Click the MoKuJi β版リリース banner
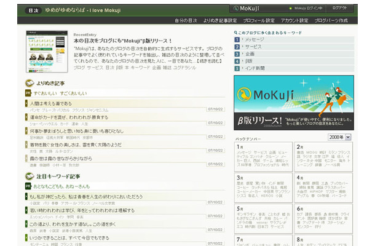Screen dimensions: 375x246 click(294, 103)
